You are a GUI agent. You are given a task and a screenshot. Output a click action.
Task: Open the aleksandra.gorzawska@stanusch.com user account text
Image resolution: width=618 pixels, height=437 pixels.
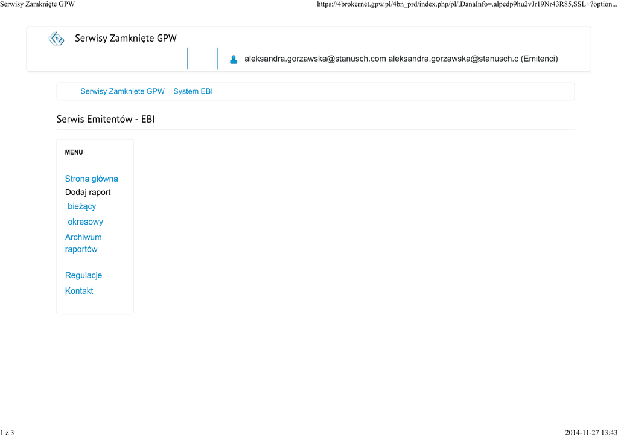pyautogui.click(x=315, y=59)
